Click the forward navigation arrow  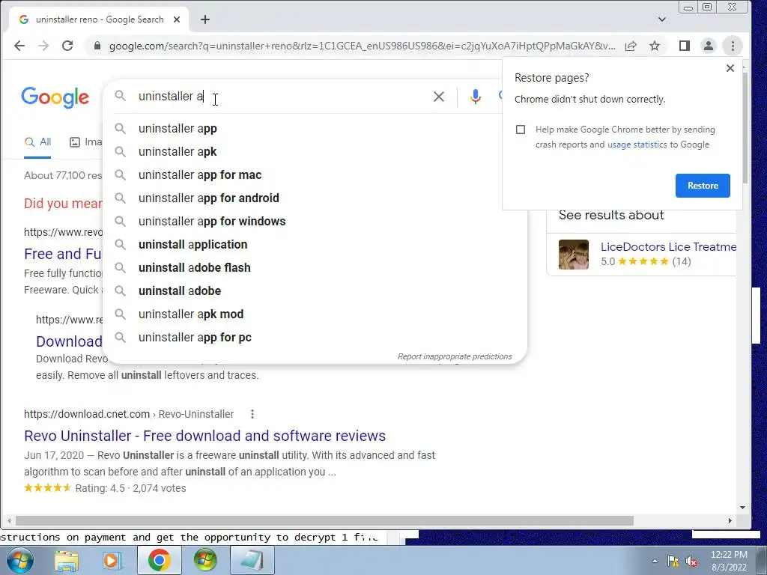coord(43,46)
